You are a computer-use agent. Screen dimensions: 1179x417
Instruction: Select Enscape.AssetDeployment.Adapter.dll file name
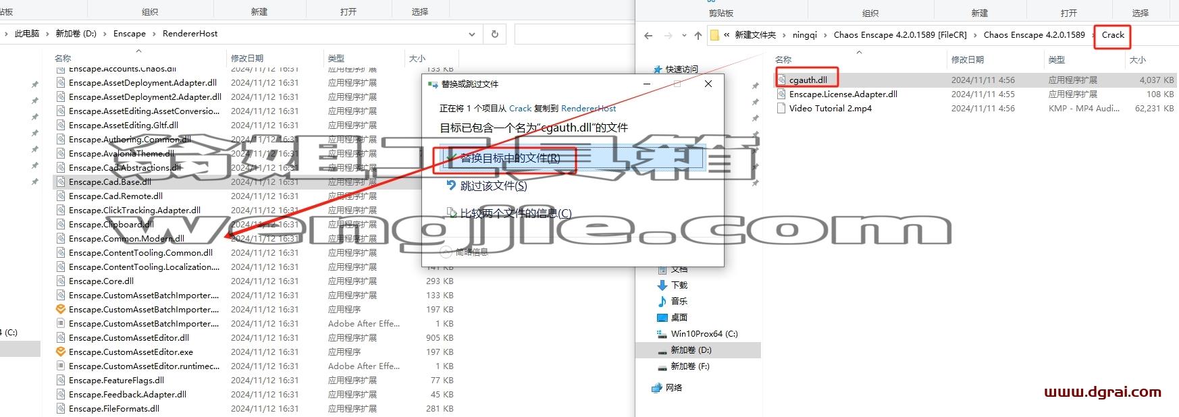coord(143,83)
